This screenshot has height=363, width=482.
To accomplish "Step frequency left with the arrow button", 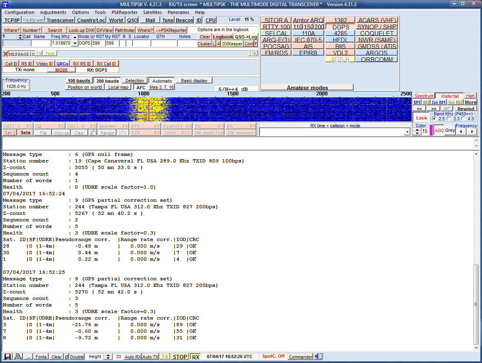I will [x=461, y=132].
